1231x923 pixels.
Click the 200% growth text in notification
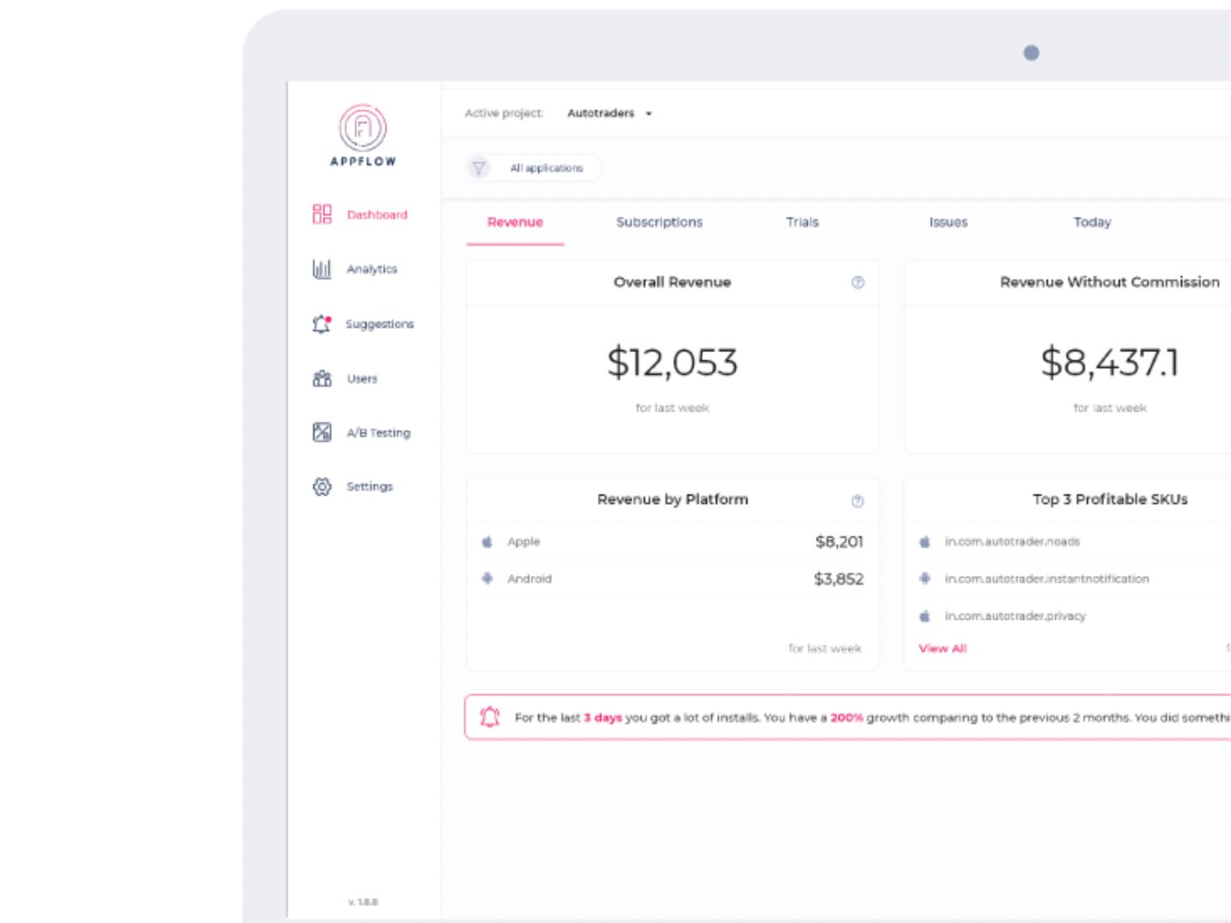(x=847, y=717)
